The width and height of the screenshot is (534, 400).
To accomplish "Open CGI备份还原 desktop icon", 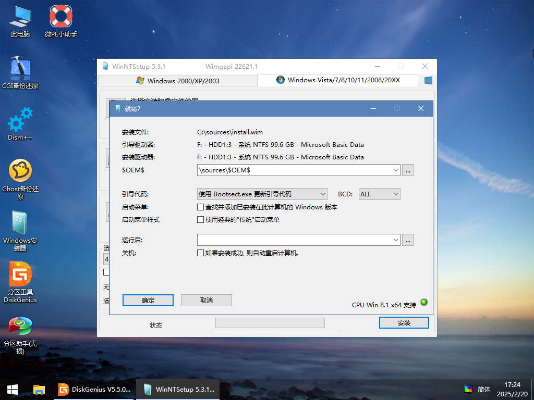I will coord(20,72).
